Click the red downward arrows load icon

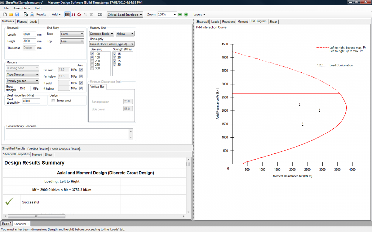73,15
